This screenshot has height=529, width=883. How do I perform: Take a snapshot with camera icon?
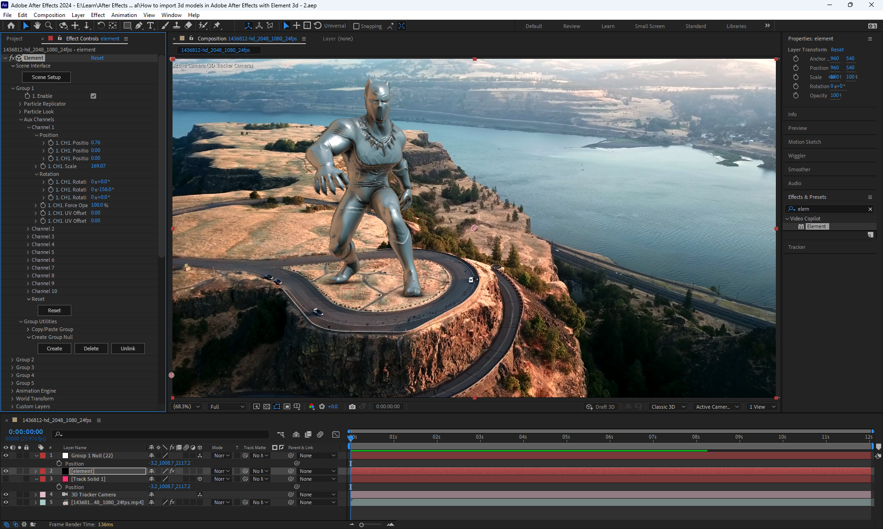(352, 406)
